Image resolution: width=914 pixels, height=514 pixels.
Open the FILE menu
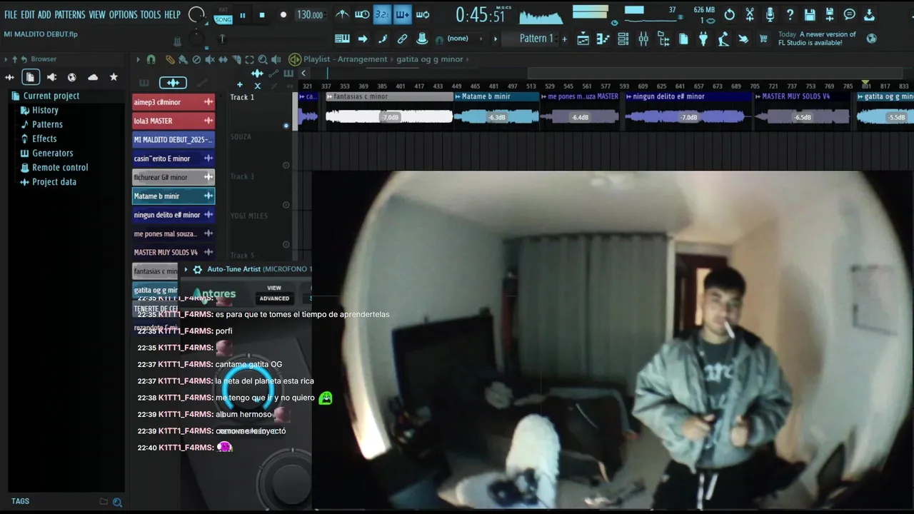pyautogui.click(x=11, y=14)
